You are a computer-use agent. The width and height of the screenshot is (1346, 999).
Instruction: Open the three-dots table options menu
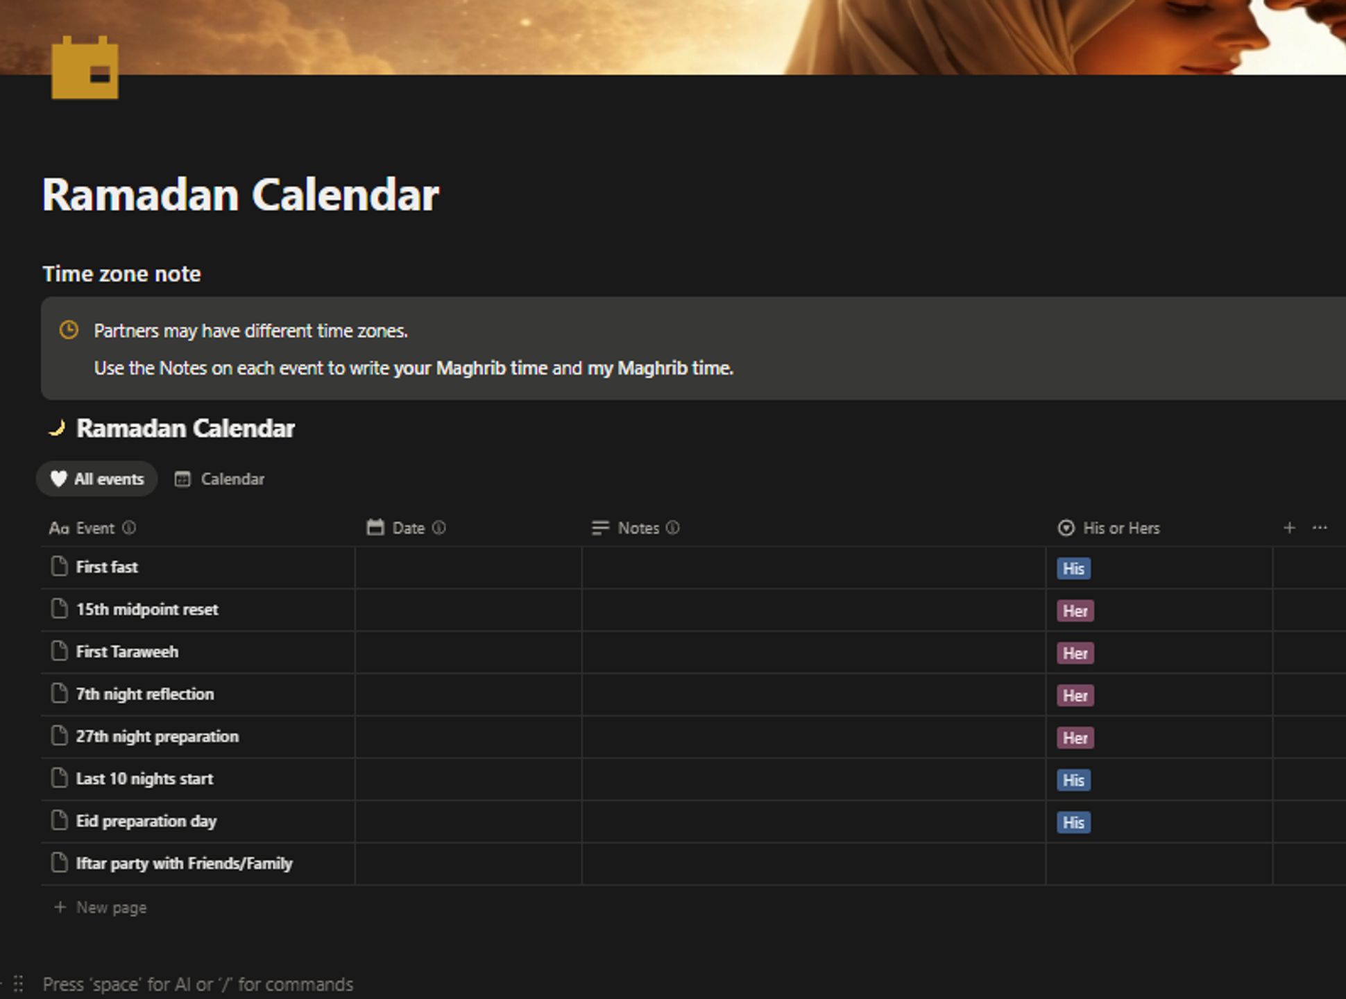pos(1320,528)
